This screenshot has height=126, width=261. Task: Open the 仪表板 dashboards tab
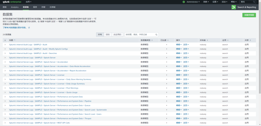[x=53, y=7]
